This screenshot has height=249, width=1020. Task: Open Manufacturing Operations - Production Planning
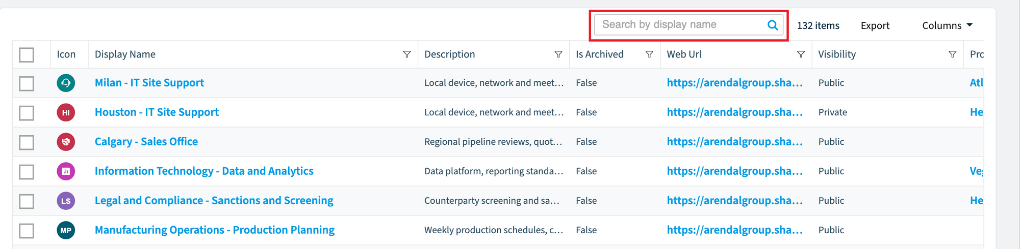point(215,230)
